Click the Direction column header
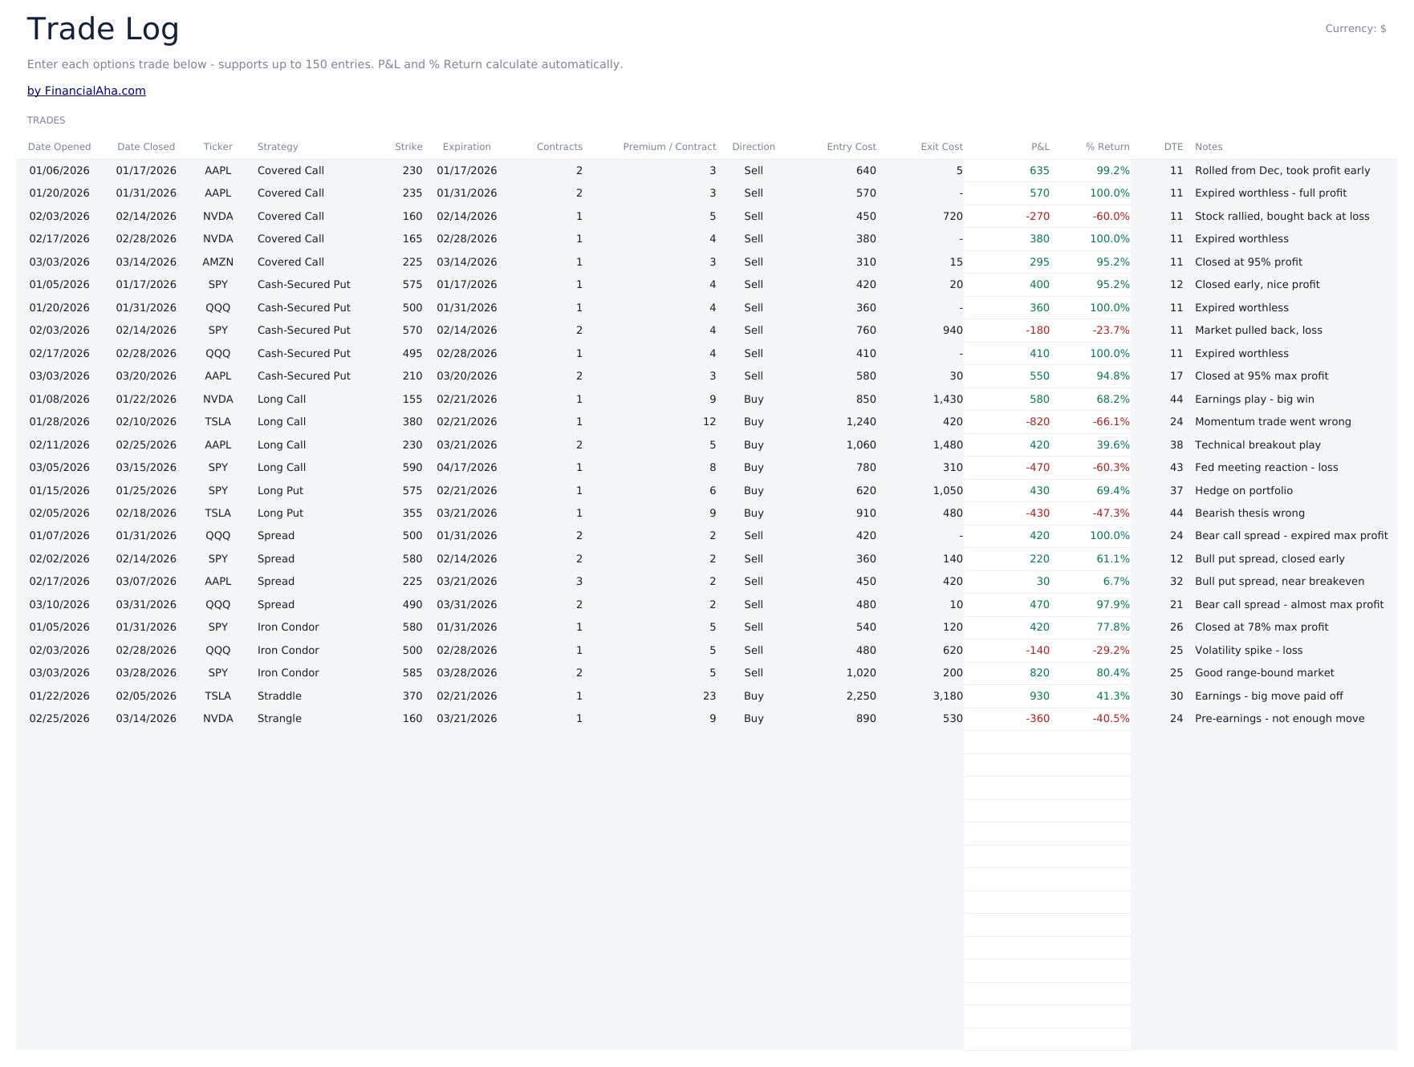1414x1067 pixels. (754, 147)
